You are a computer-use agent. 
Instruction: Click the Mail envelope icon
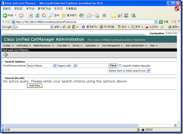point(89,16)
